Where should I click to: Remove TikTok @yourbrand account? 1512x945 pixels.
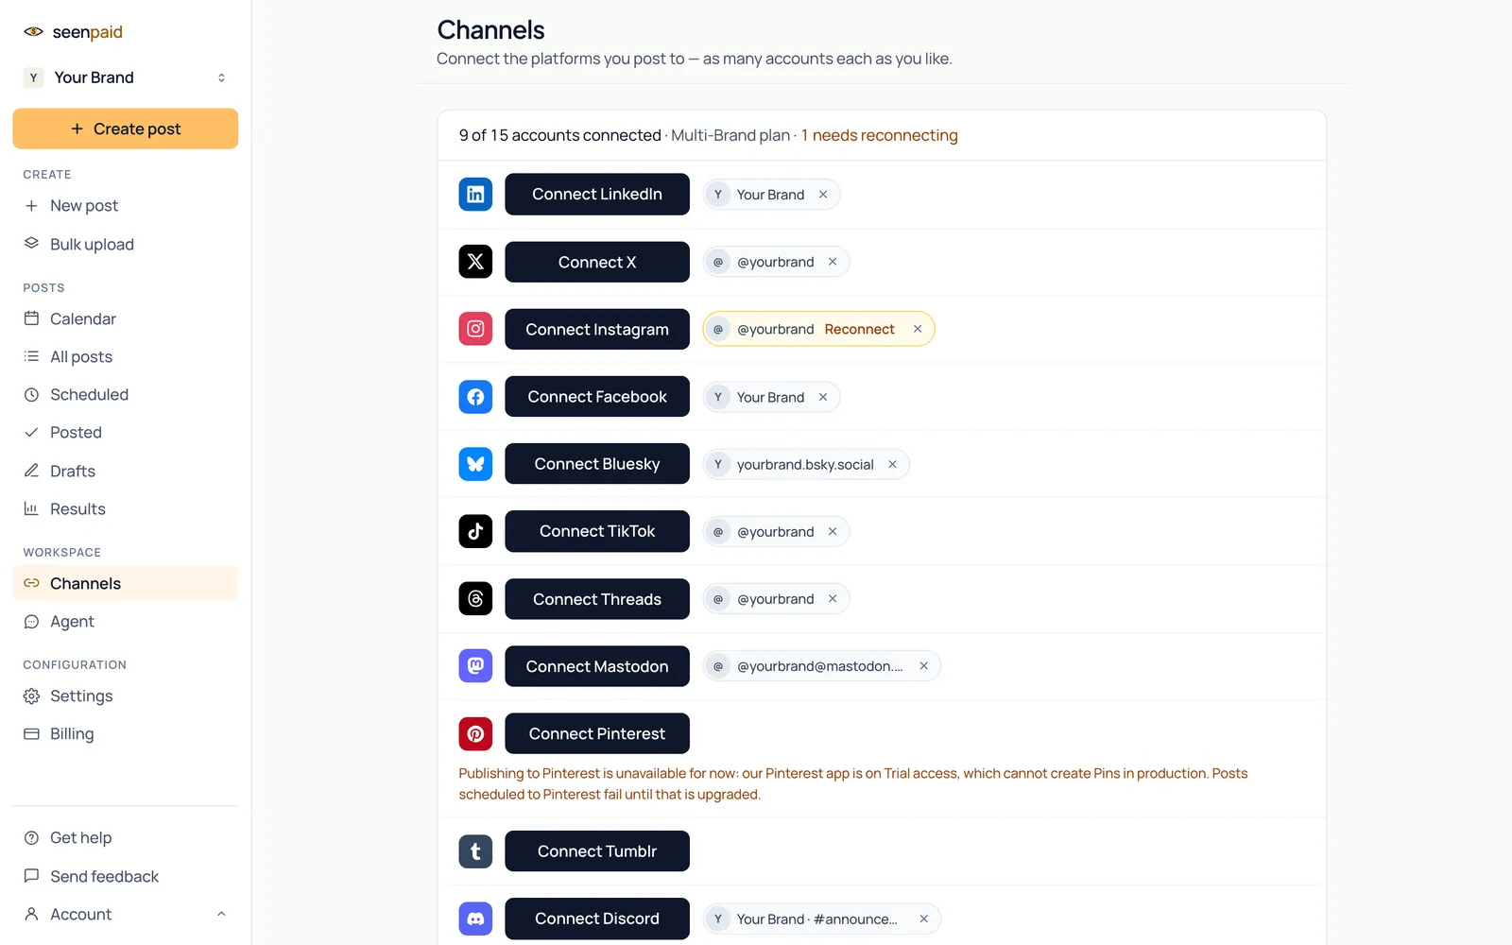(833, 532)
